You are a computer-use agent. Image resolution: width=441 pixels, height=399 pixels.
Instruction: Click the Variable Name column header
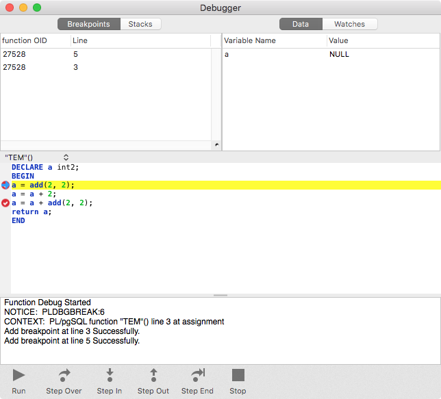[x=275, y=40]
